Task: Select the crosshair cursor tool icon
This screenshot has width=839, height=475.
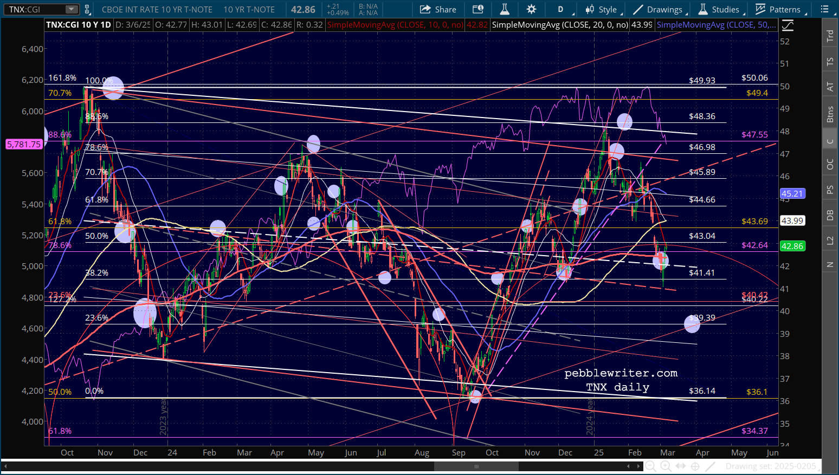Action: (695, 466)
